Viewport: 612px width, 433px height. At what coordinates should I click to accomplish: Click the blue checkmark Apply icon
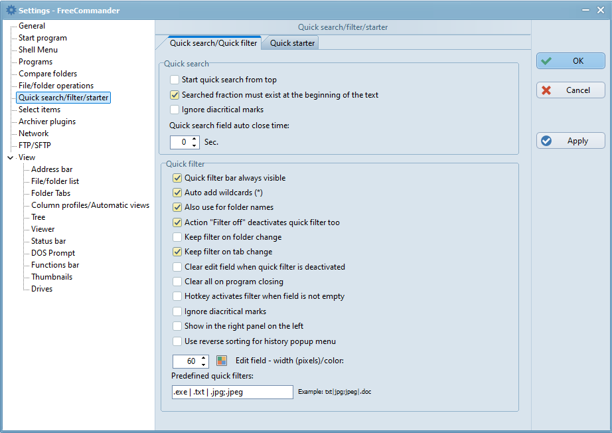pyautogui.click(x=546, y=141)
